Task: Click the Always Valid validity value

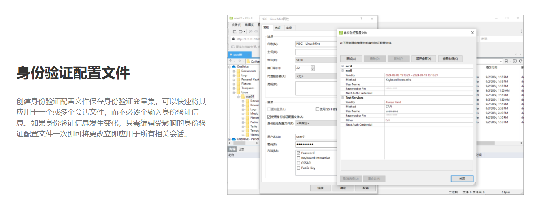Action: pos(393,102)
